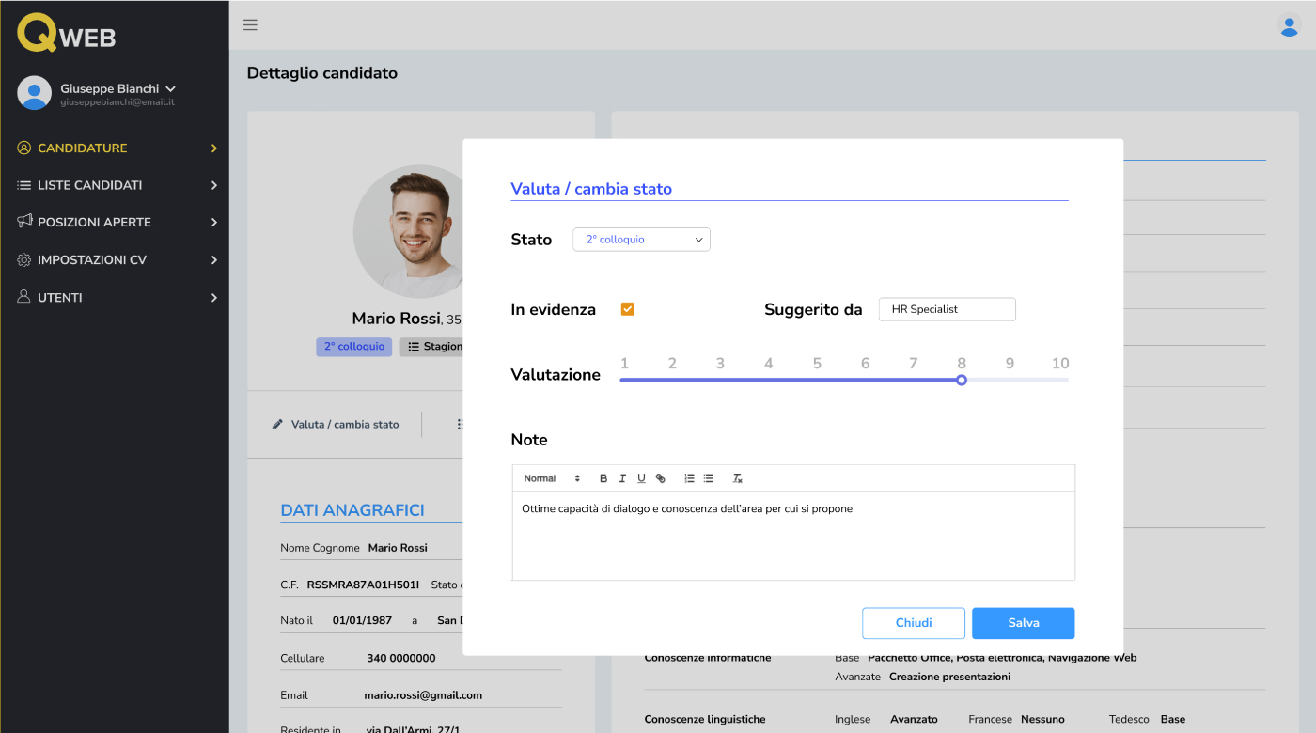Click the hamburger menu at top left
1316x733 pixels.
(x=250, y=25)
